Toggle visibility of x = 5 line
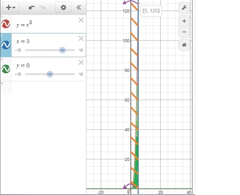The width and height of the screenshot is (240, 195). [x=6, y=45]
